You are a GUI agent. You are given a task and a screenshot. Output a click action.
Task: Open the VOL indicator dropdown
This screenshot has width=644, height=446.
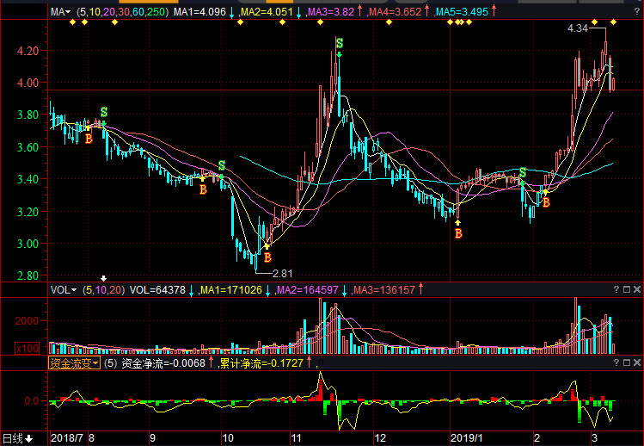(64, 290)
